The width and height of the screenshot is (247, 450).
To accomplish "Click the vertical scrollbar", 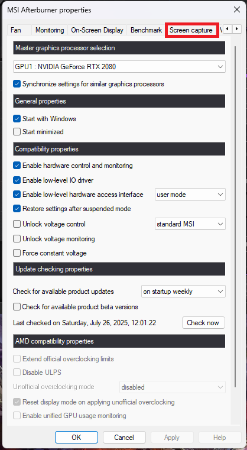I will click(235, 216).
